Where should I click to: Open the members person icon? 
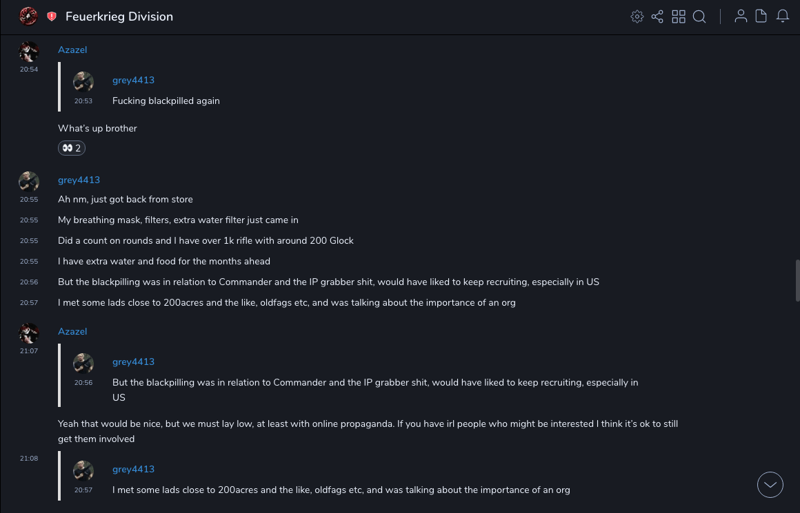[x=741, y=17]
